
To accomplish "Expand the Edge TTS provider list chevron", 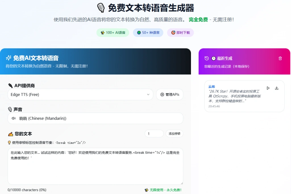I will 148,95.
